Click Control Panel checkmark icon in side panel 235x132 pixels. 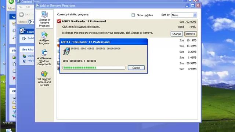(23, 31)
